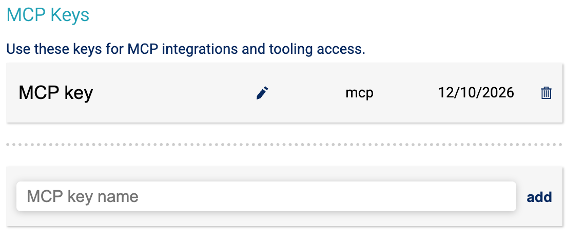Viewport: 584px width, 243px height.
Task: Add a new MCP key
Action: [539, 197]
